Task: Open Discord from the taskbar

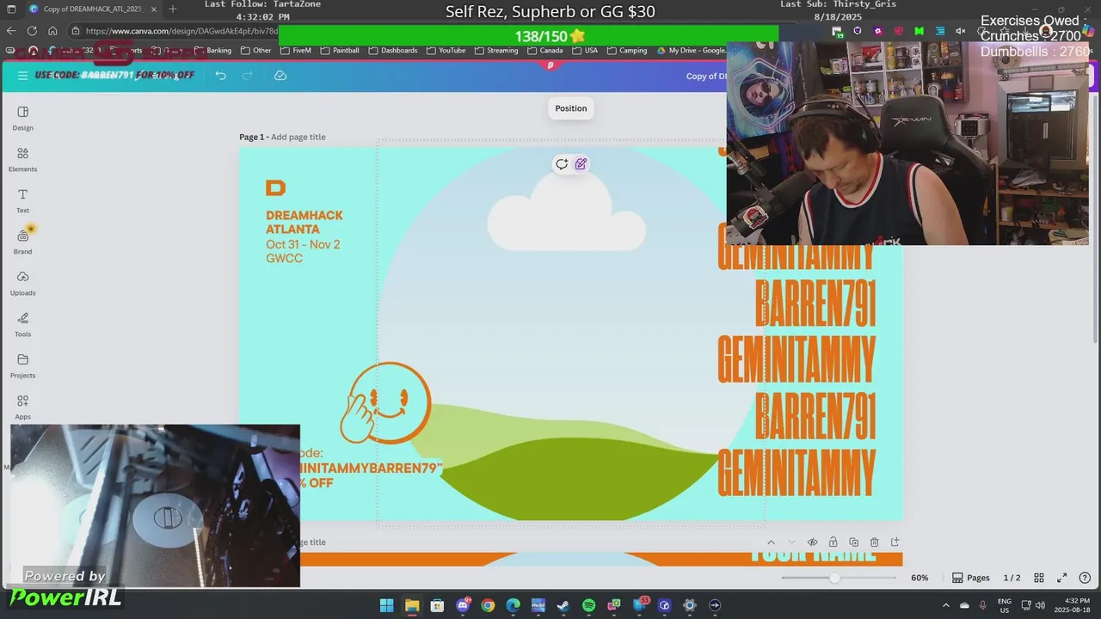Action: pyautogui.click(x=463, y=605)
